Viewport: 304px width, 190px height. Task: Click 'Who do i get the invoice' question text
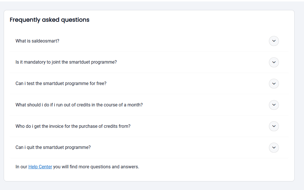pyautogui.click(x=73, y=126)
